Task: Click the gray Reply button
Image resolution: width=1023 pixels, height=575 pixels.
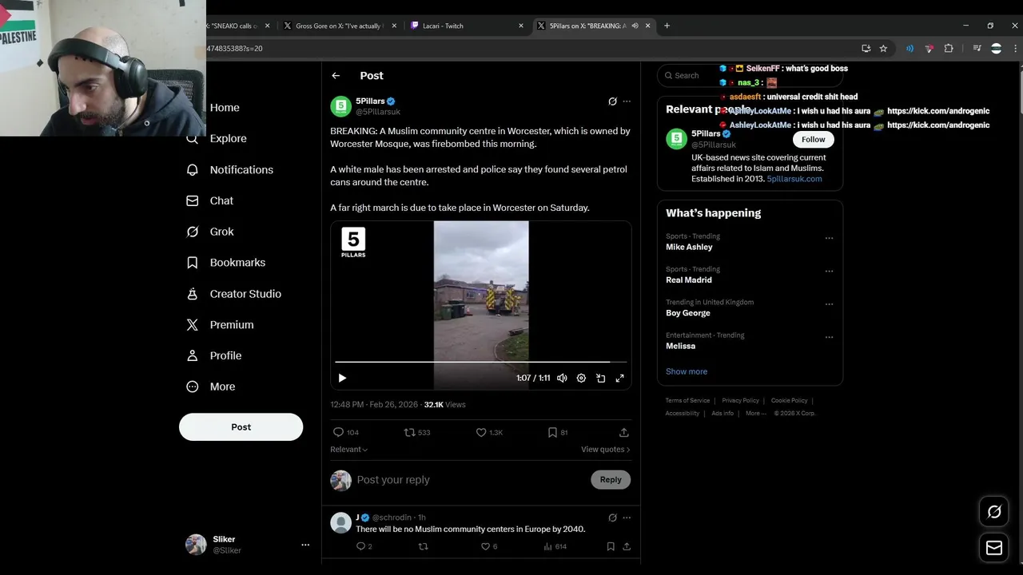Action: pos(611,479)
